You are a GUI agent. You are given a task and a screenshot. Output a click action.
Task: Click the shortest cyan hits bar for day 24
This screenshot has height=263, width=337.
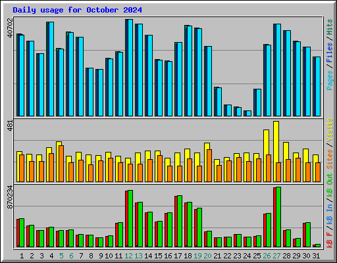click(249, 113)
